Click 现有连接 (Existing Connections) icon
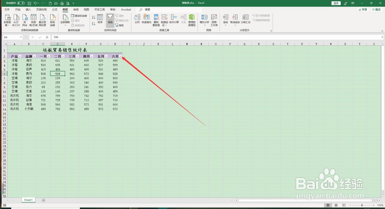 [52, 20]
